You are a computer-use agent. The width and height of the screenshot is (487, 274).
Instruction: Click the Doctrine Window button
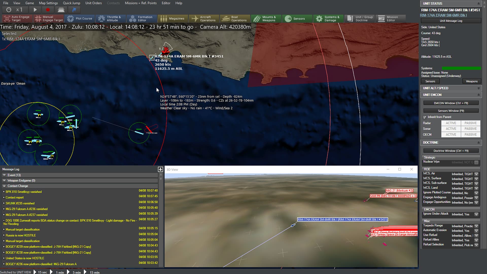pyautogui.click(x=451, y=150)
